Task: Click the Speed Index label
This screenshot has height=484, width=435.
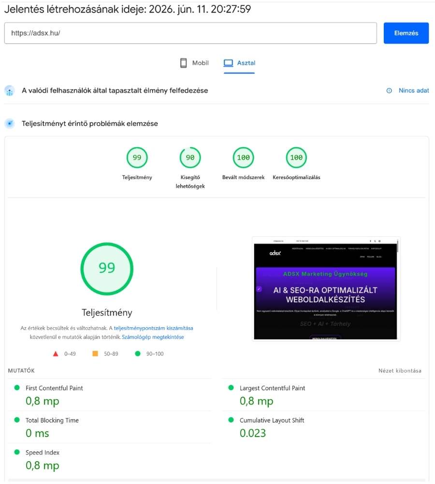Action: click(43, 452)
